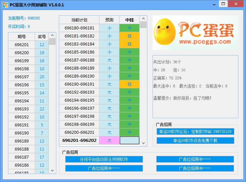This screenshot has width=246, height=182.
Task: Click 预测 cell 小 for plan 696189-696190
Action: tap(109, 76)
